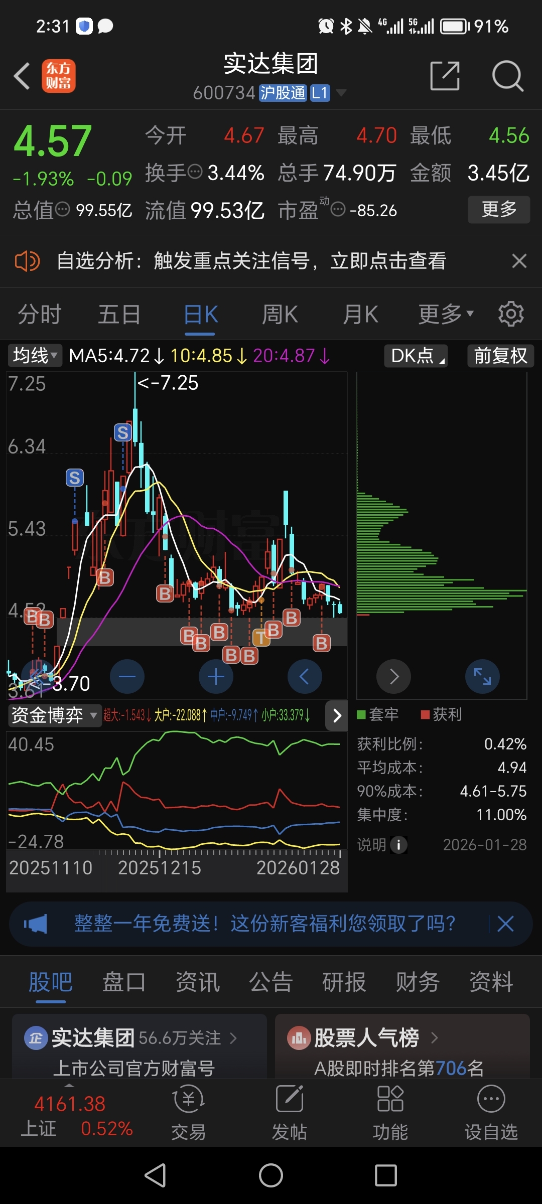Image resolution: width=542 pixels, height=1204 pixels.
Task: Tap the 实达集团 enterprise badge icon
Action: click(x=36, y=1037)
